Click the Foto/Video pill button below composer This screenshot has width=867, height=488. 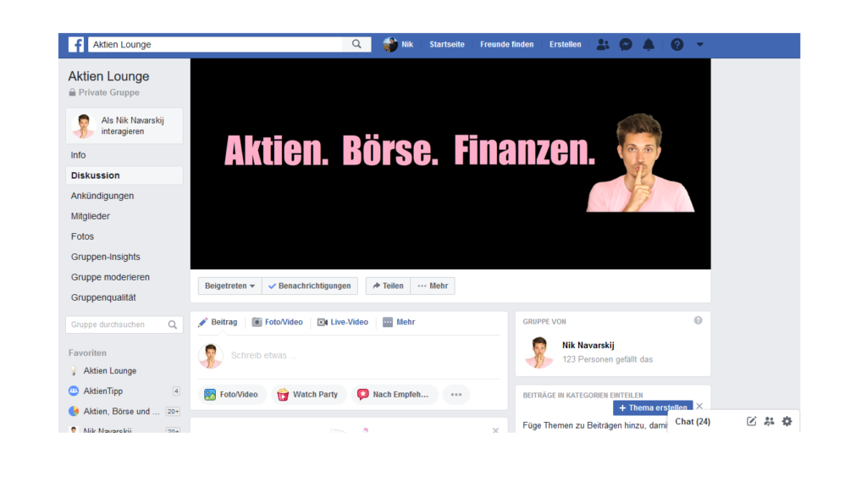[x=232, y=395]
